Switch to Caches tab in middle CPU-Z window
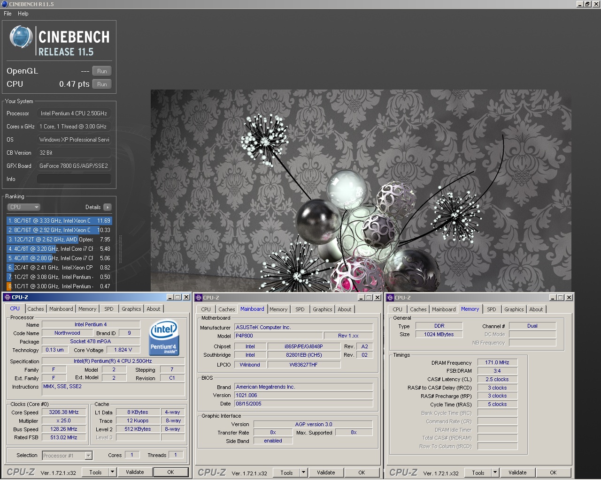Image resolution: width=601 pixels, height=480 pixels. 226,309
